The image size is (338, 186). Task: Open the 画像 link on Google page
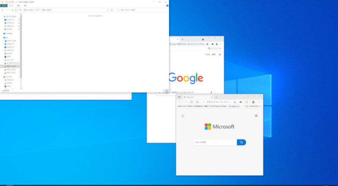214,54
